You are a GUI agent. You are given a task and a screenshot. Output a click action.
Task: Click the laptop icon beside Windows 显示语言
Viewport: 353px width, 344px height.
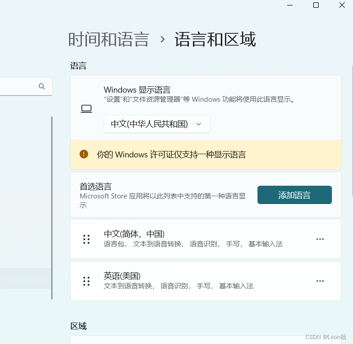[86, 109]
